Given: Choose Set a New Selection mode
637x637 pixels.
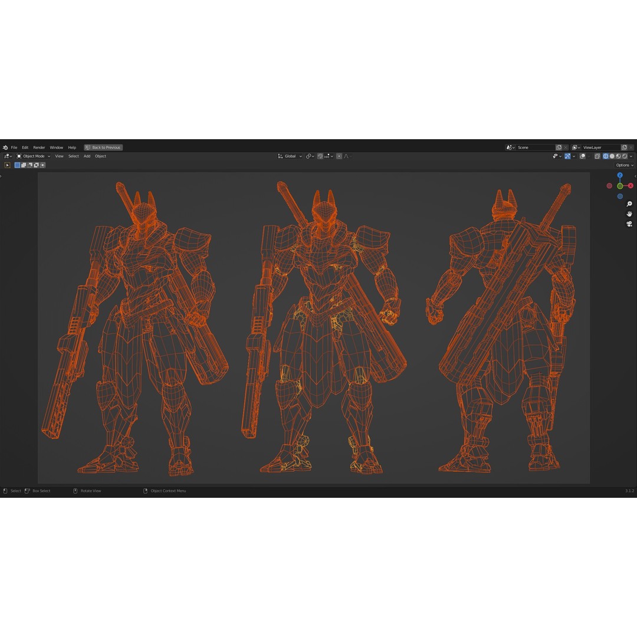Looking at the screenshot, I should click(x=17, y=165).
